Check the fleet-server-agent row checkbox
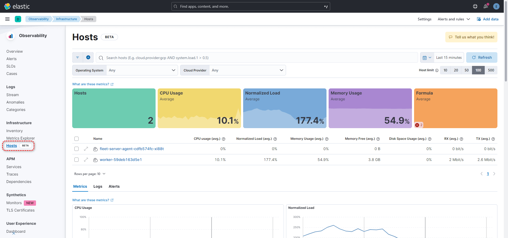This screenshot has height=238, width=508. click(76, 149)
